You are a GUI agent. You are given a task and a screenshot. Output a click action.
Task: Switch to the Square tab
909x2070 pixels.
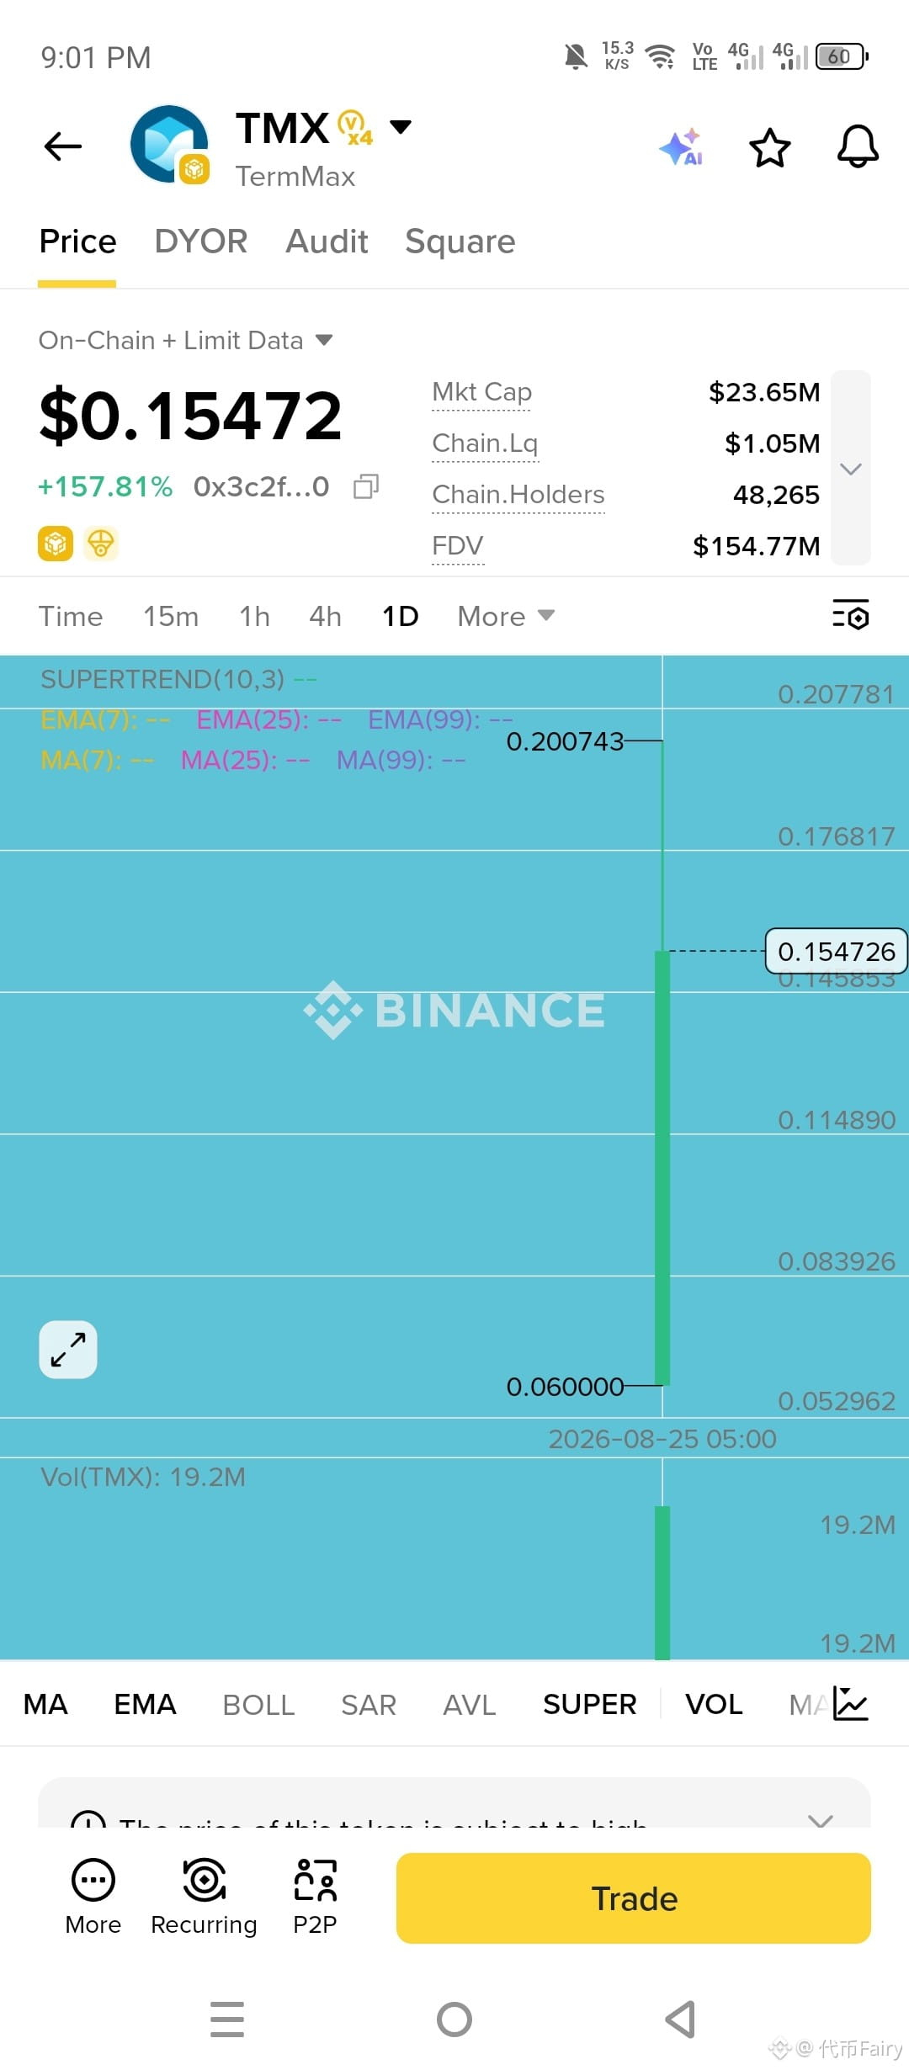pyautogui.click(x=460, y=241)
